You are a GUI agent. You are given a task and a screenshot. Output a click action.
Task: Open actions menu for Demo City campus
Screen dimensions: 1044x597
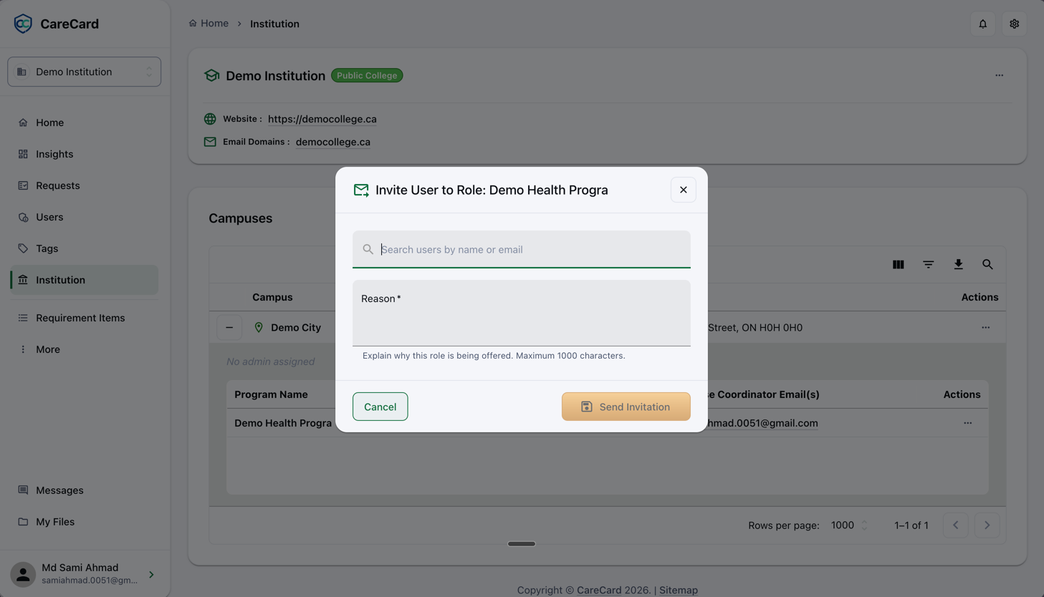(x=985, y=327)
